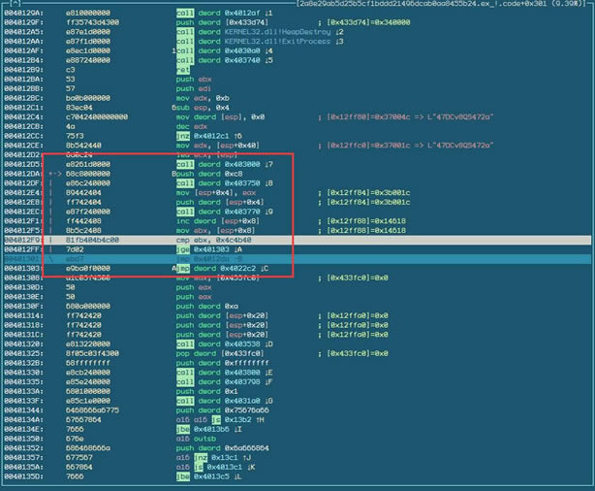Click the call dword 0x403800 instruction
595x491 pixels.
[218, 371]
